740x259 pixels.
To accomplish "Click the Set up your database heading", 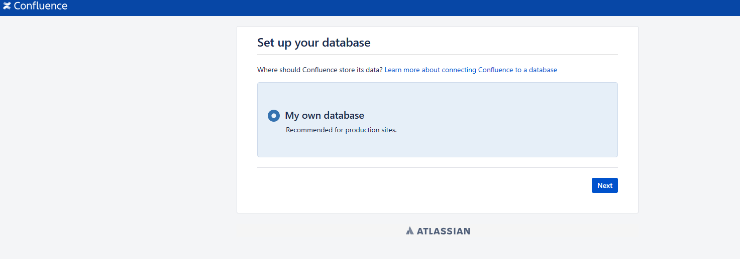I will [314, 43].
